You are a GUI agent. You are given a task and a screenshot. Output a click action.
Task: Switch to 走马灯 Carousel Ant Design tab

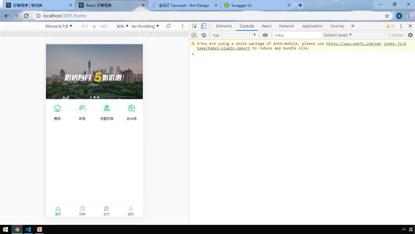tap(184, 5)
